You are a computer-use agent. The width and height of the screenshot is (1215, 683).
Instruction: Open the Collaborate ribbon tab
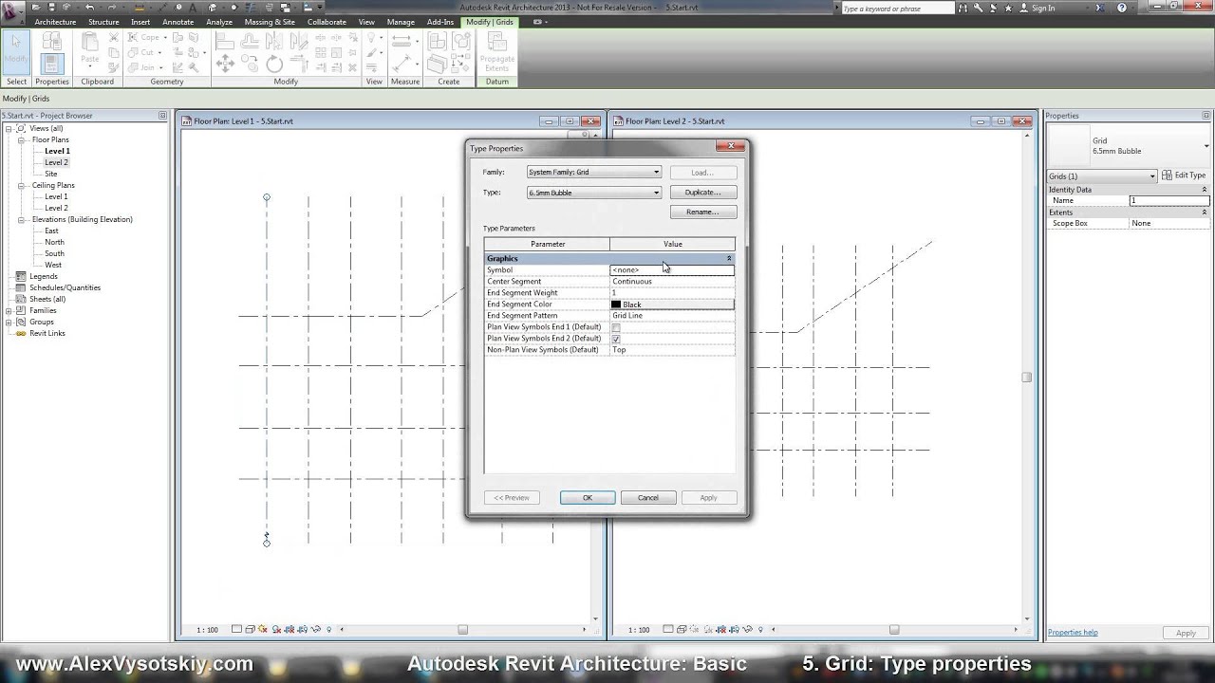pos(327,22)
